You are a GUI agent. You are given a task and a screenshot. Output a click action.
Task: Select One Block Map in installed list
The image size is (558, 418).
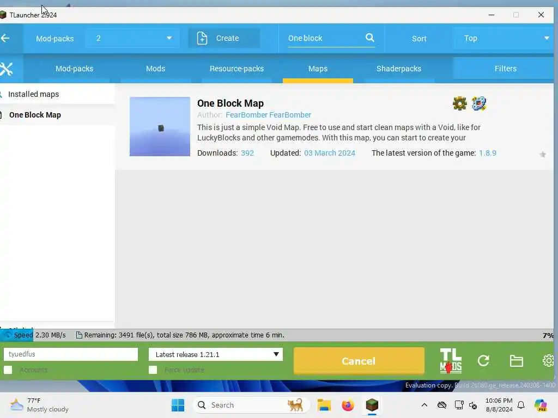click(x=57, y=115)
